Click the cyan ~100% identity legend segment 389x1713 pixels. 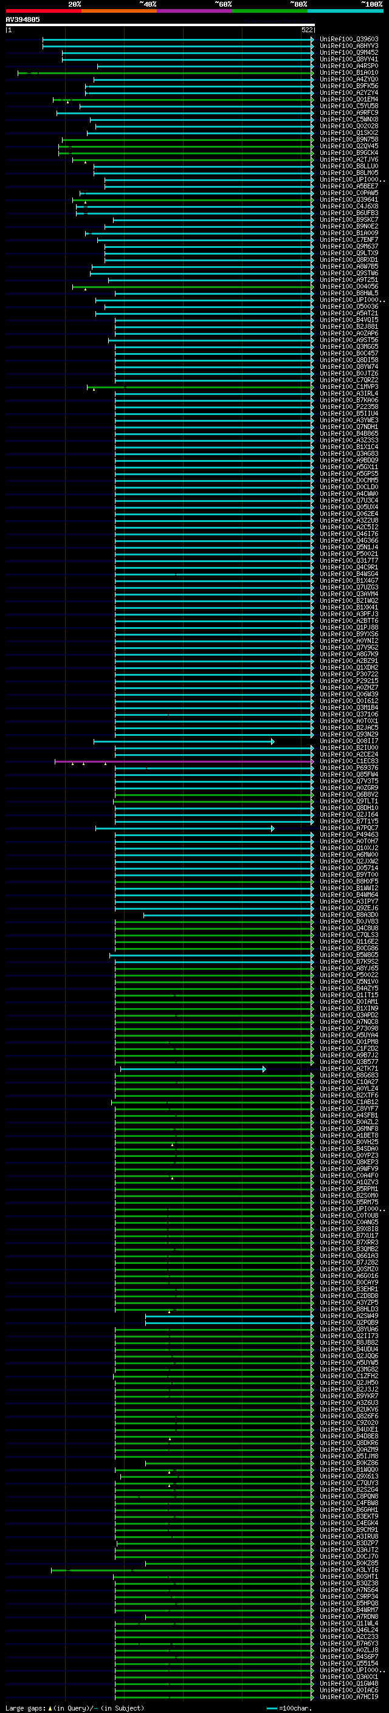tap(345, 11)
